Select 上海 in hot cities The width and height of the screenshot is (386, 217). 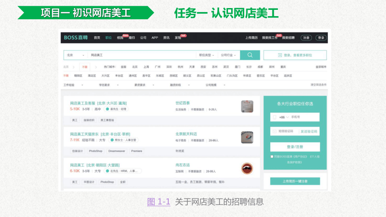(x=146, y=67)
